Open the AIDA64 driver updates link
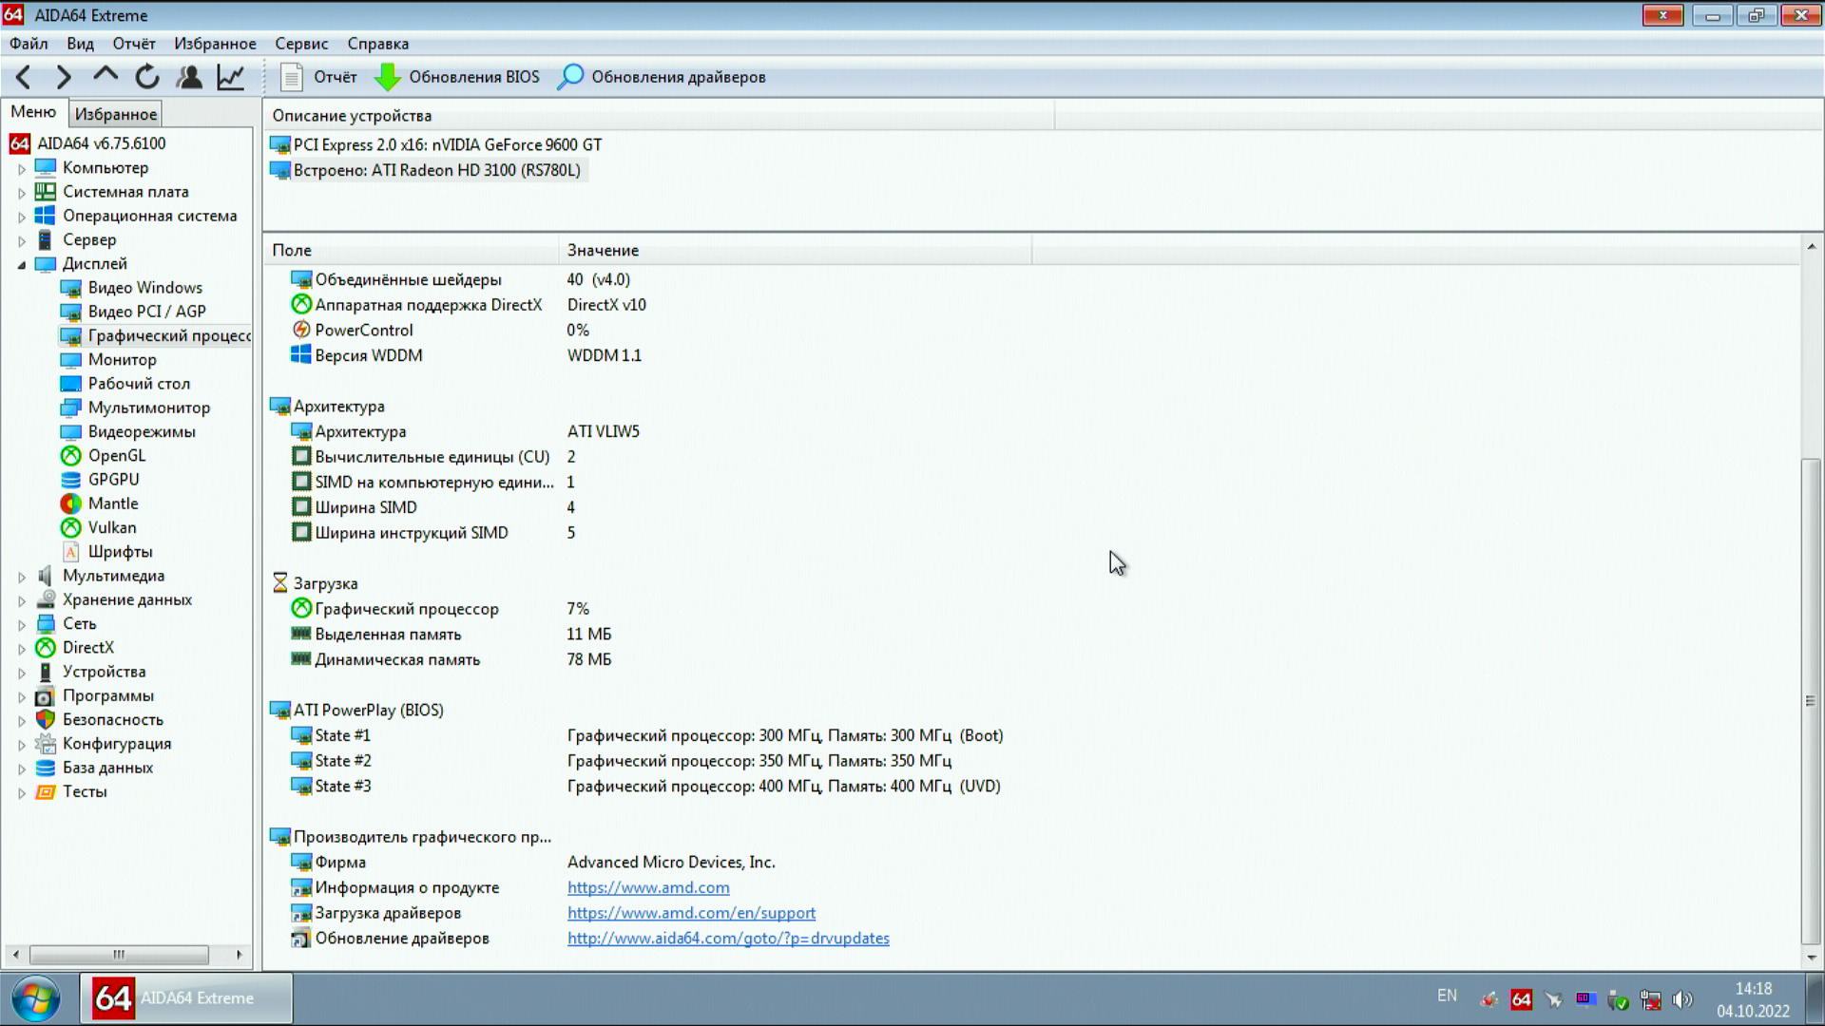The width and height of the screenshot is (1825, 1026). 728,938
